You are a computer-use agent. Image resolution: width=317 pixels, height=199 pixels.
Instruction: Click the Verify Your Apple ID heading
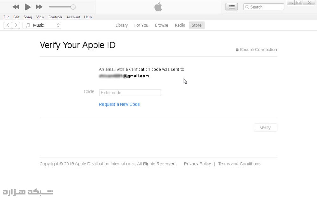pos(78,45)
